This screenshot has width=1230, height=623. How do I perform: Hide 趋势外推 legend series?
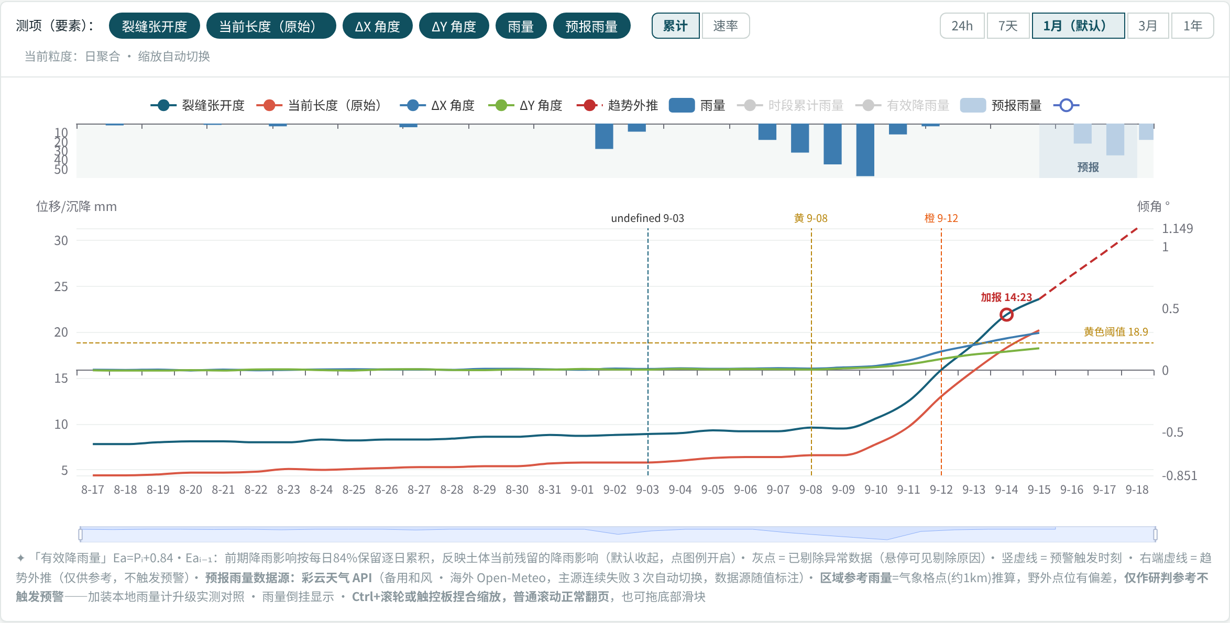tap(617, 105)
